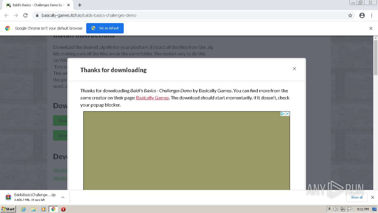The image size is (378, 213).
Task: Click the page vertical scrollbar thumb
Action: click(x=376, y=58)
